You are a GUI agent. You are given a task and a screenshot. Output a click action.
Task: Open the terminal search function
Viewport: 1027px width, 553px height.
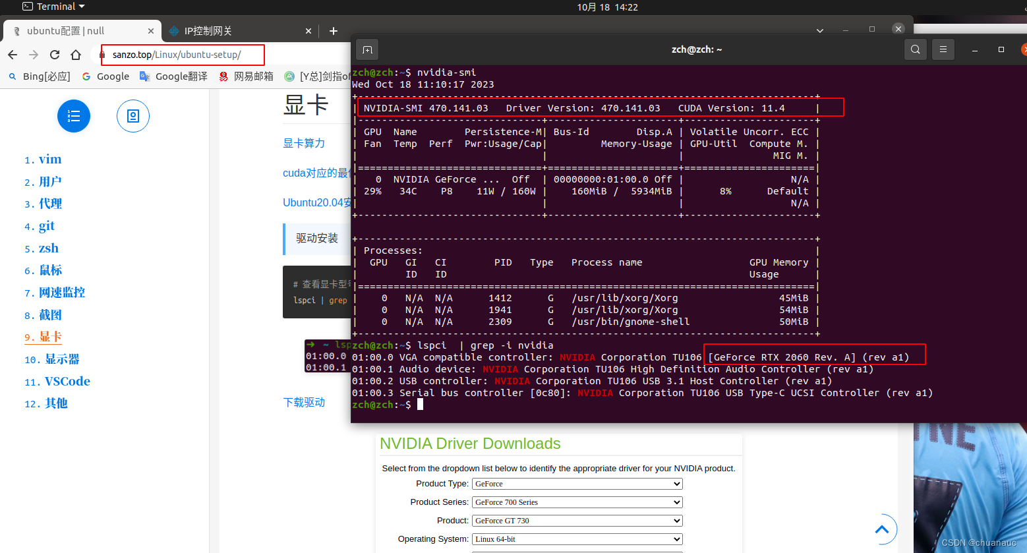(916, 49)
